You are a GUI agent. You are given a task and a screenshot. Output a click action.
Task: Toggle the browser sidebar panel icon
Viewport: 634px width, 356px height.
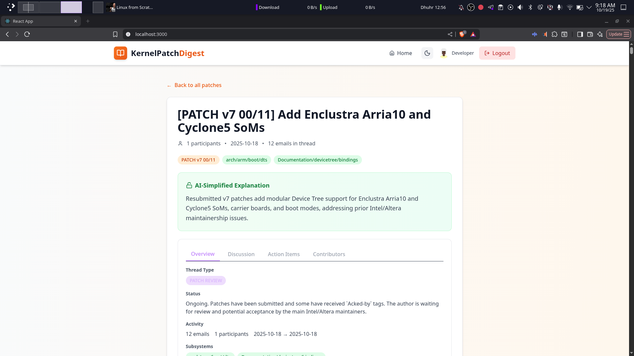pyautogui.click(x=580, y=34)
